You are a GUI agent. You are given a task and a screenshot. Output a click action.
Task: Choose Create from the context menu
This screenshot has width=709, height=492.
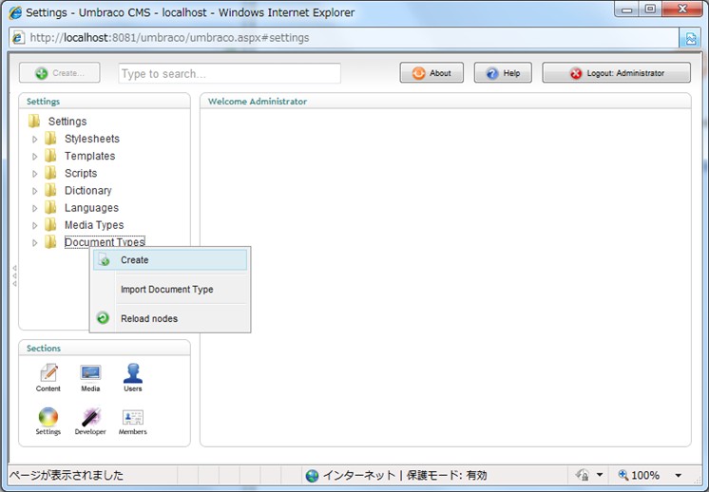[134, 260]
